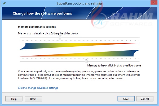Viewport: 159px width, 106px height.
Task: Open the advanced settings link
Action: click(38, 88)
